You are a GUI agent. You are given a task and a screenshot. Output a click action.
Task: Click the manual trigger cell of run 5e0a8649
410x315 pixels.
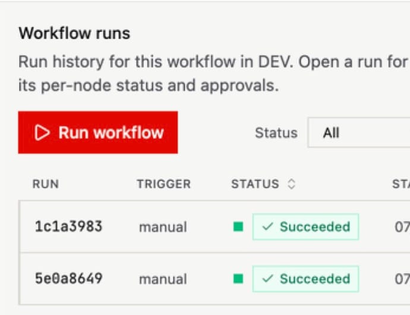(x=163, y=279)
